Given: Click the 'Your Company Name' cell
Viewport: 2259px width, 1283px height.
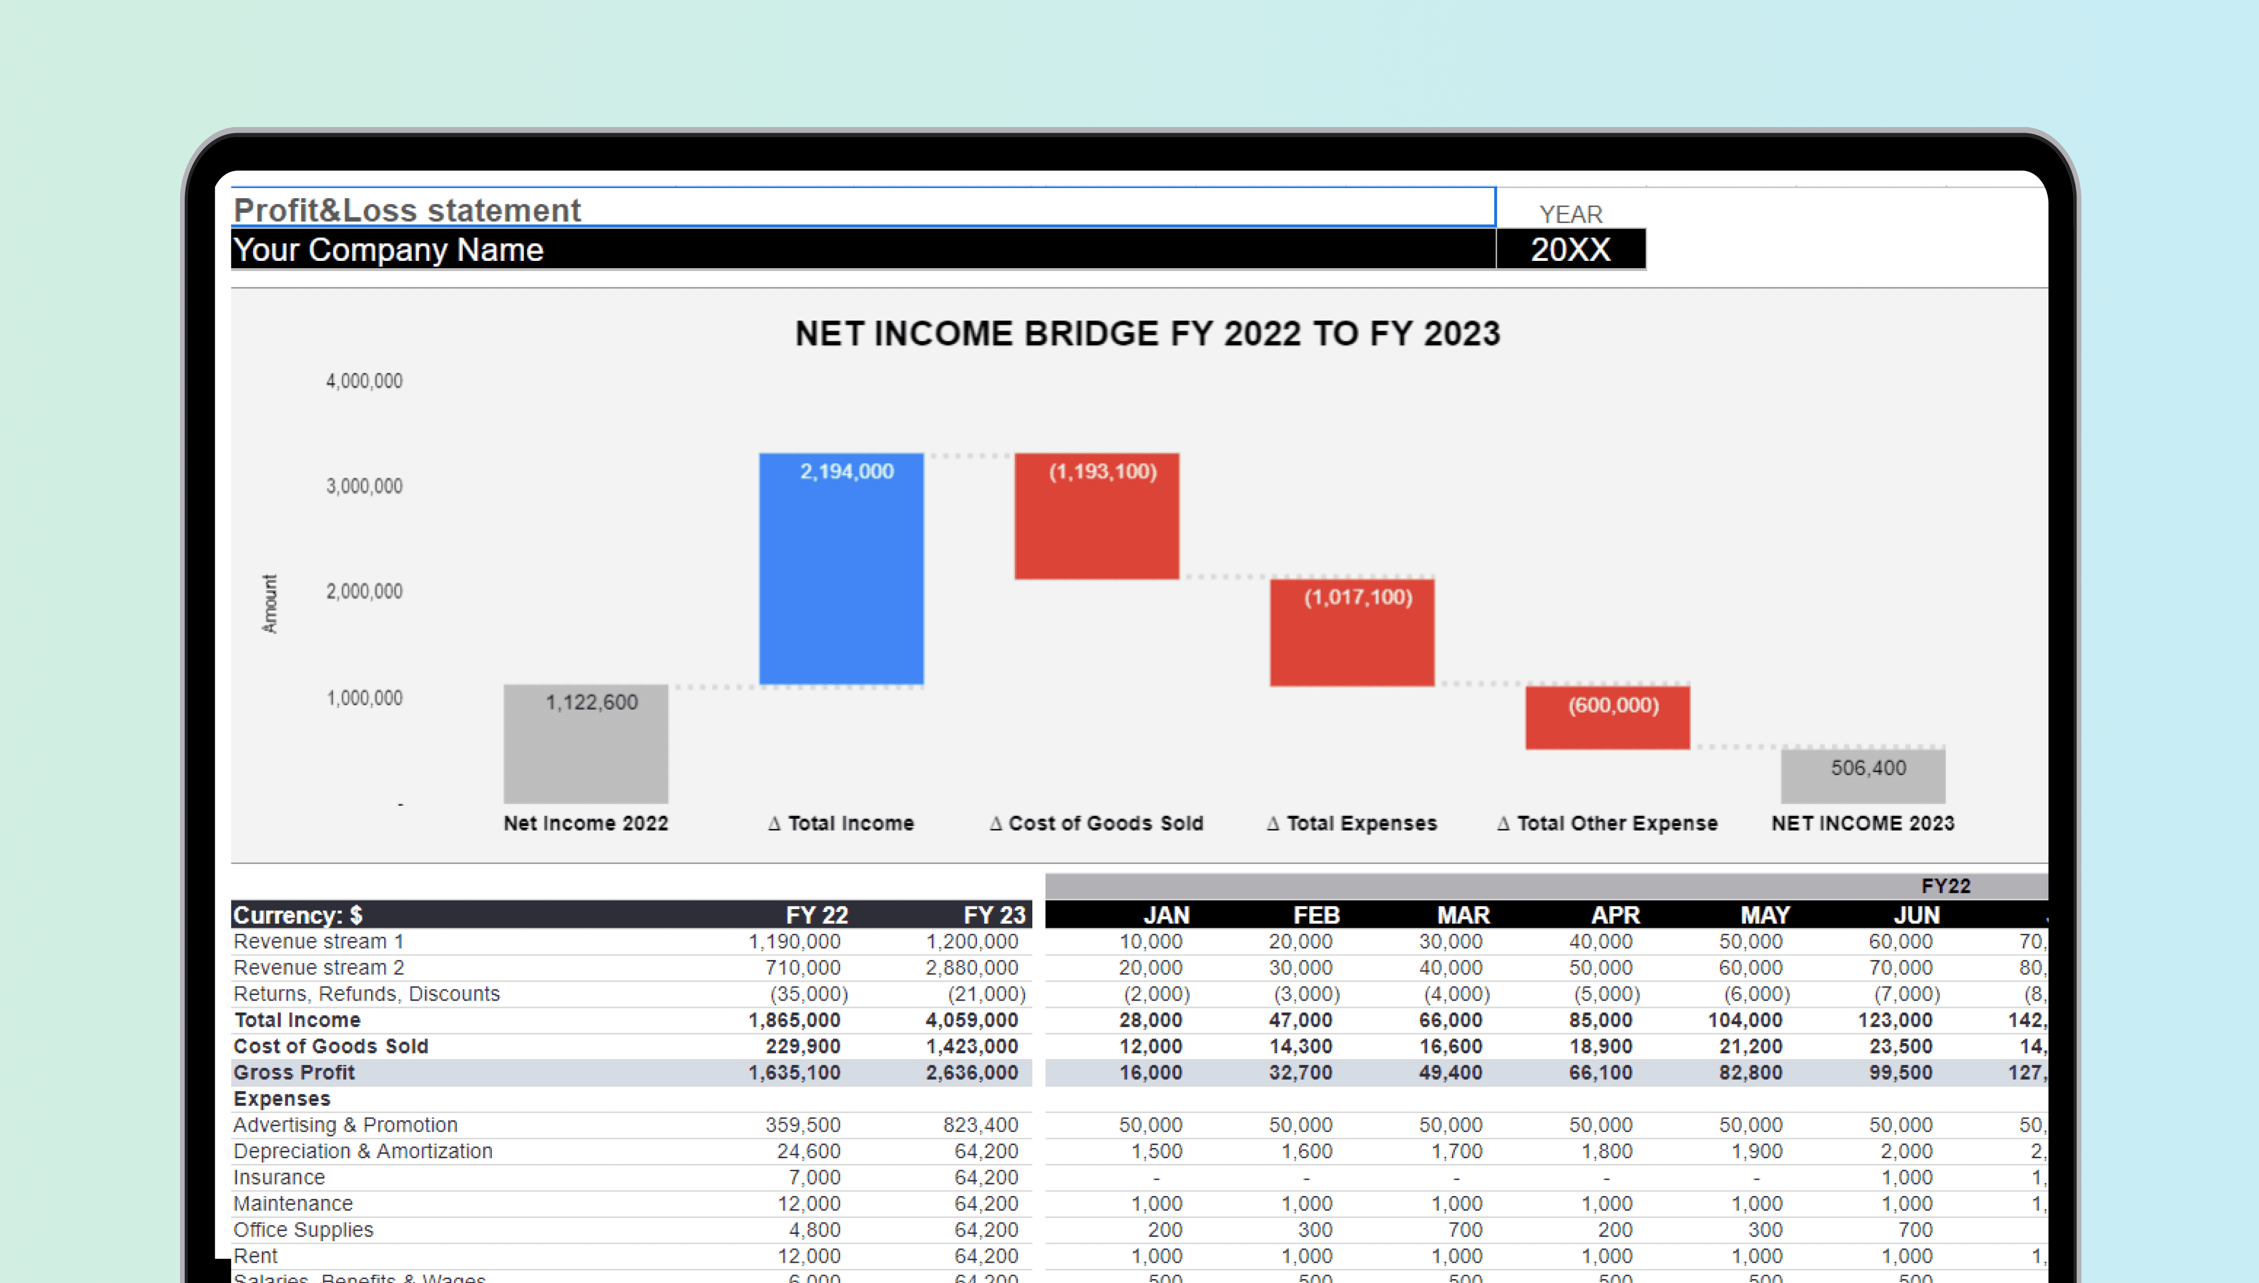Looking at the screenshot, I should (x=862, y=250).
